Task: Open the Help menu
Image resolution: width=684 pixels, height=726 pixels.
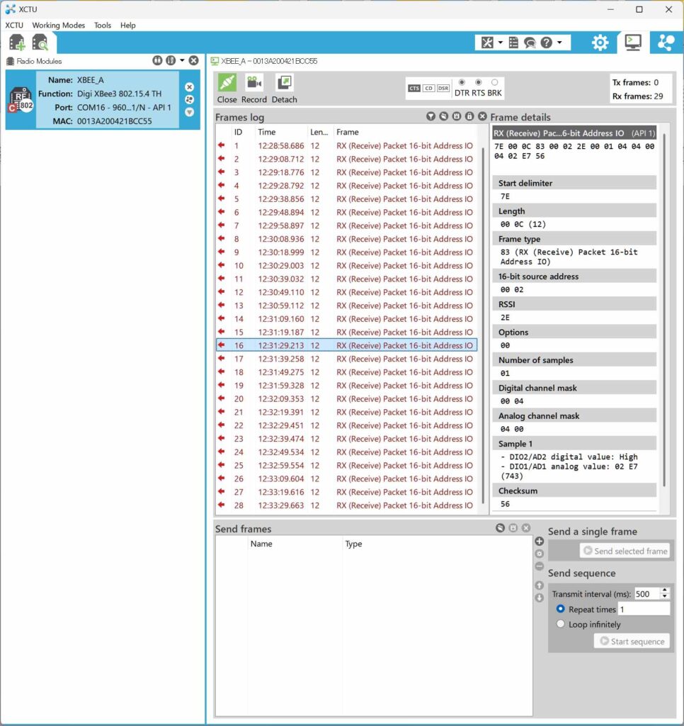Action: (127, 25)
